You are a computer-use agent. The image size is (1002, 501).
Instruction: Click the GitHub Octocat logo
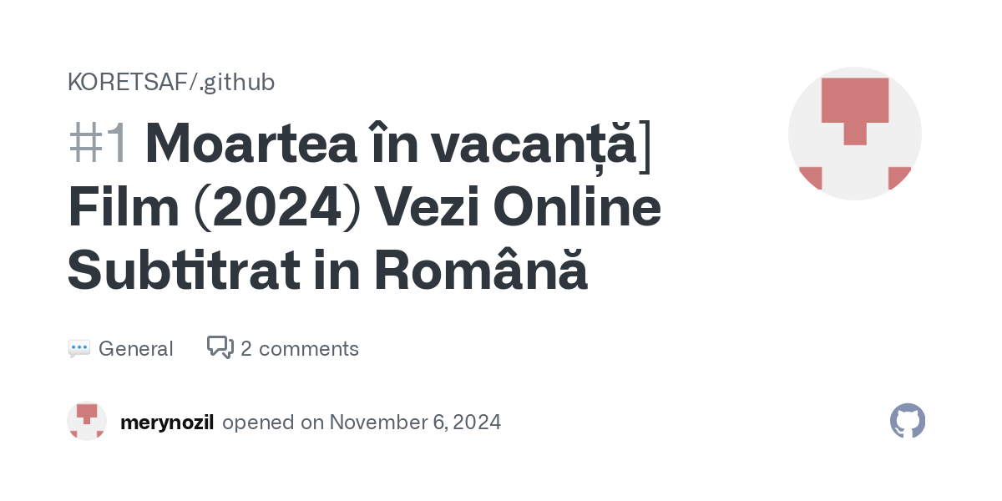click(908, 421)
